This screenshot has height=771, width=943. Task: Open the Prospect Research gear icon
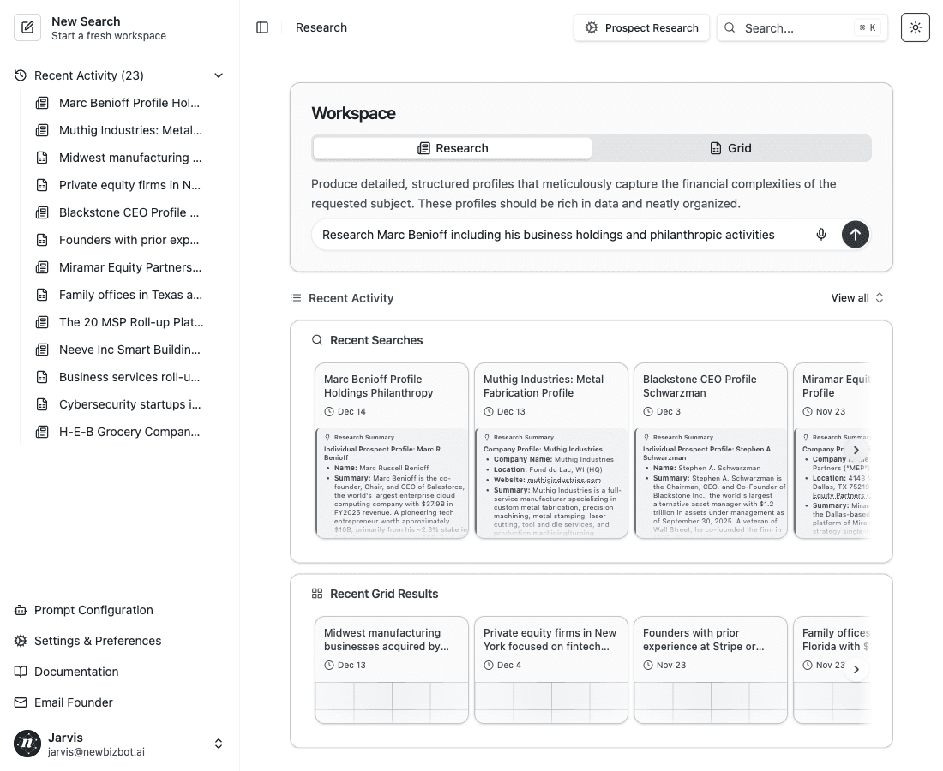click(x=591, y=27)
